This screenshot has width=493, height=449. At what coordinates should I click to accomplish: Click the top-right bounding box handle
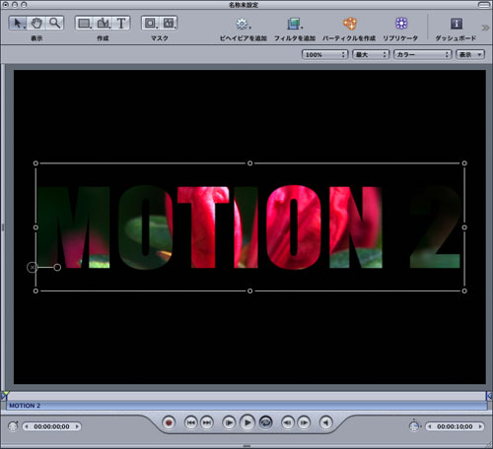(464, 163)
